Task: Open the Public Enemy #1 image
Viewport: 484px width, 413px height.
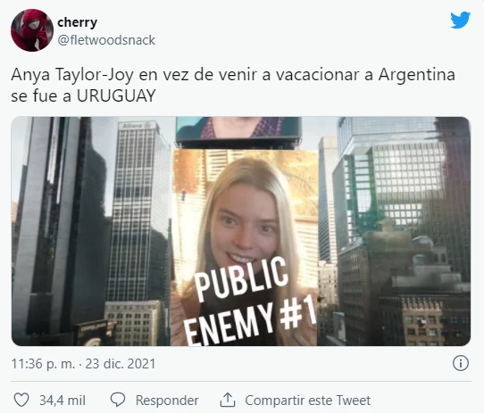Action: [241, 231]
